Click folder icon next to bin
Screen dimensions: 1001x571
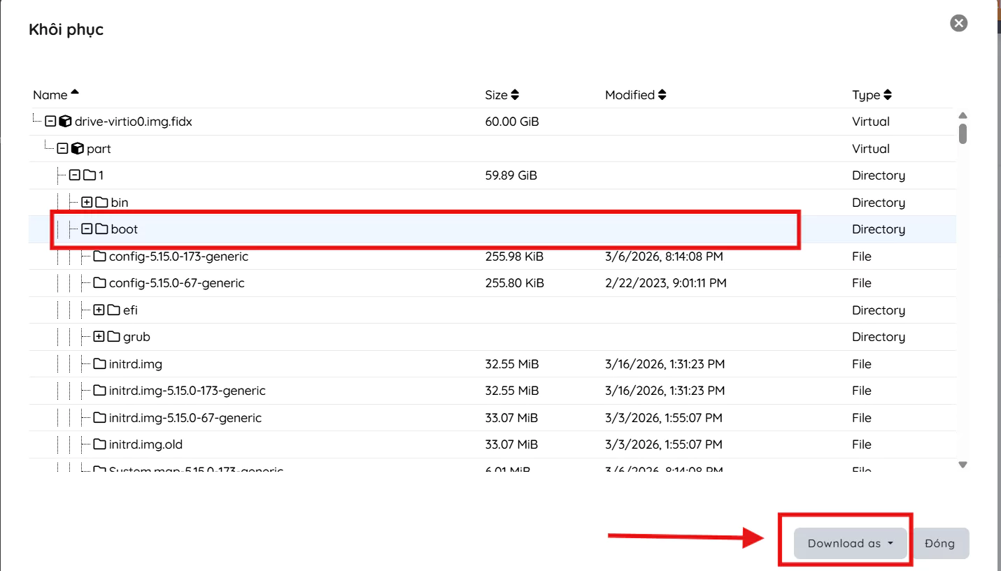[102, 203]
